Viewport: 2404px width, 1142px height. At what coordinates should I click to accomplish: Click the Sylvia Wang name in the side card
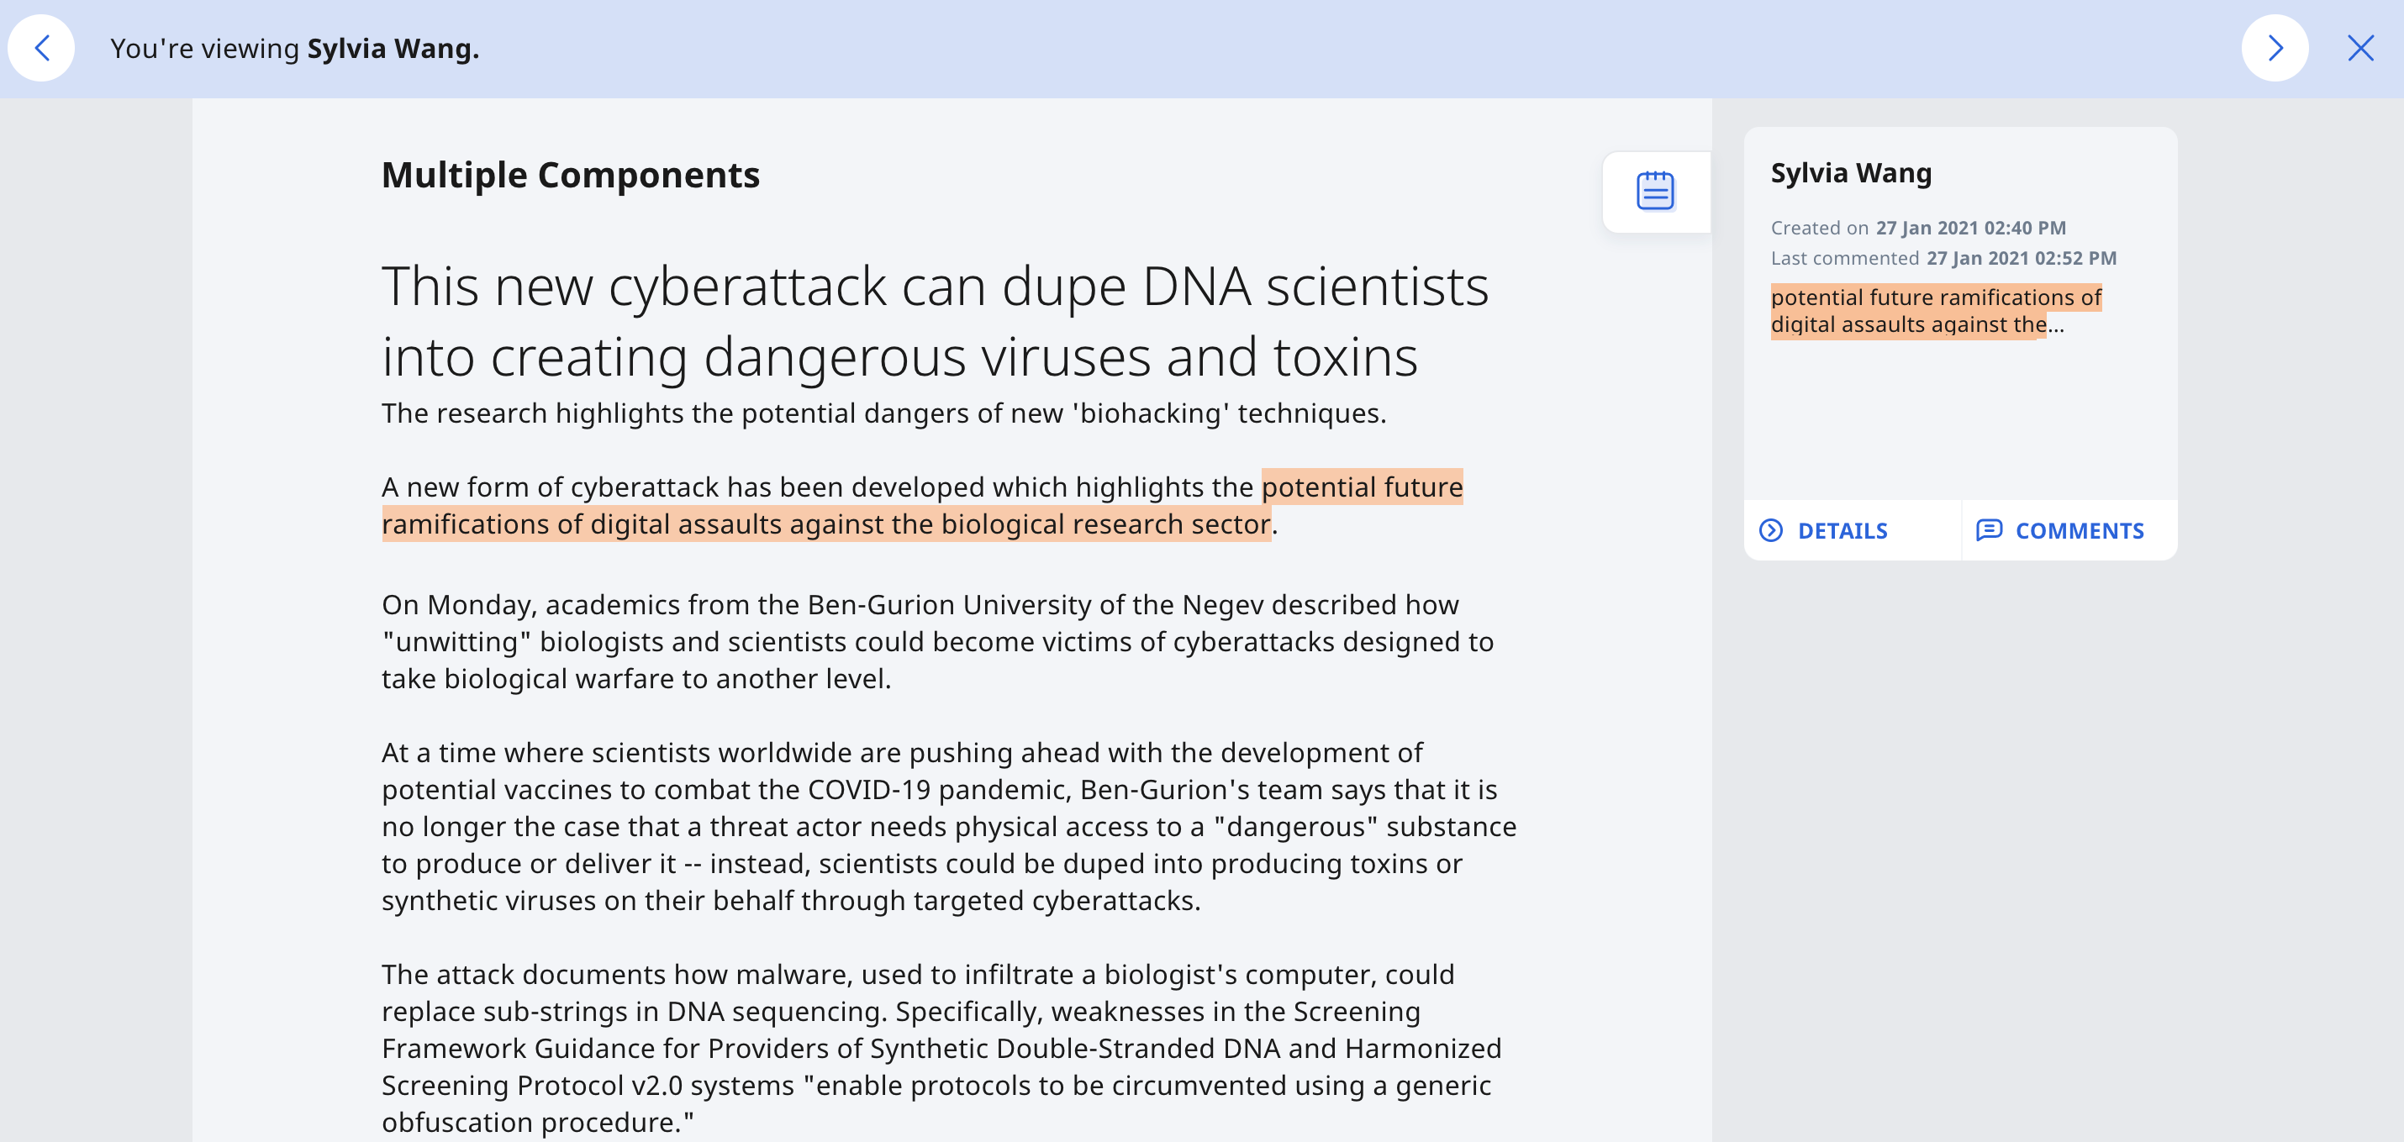(x=1851, y=174)
